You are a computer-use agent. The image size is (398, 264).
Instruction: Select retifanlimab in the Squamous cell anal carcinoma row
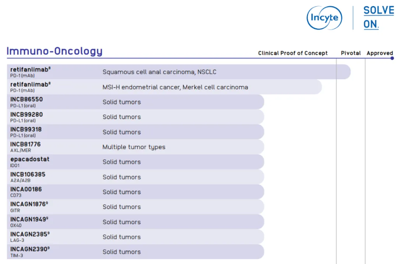pyautogui.click(x=30, y=69)
